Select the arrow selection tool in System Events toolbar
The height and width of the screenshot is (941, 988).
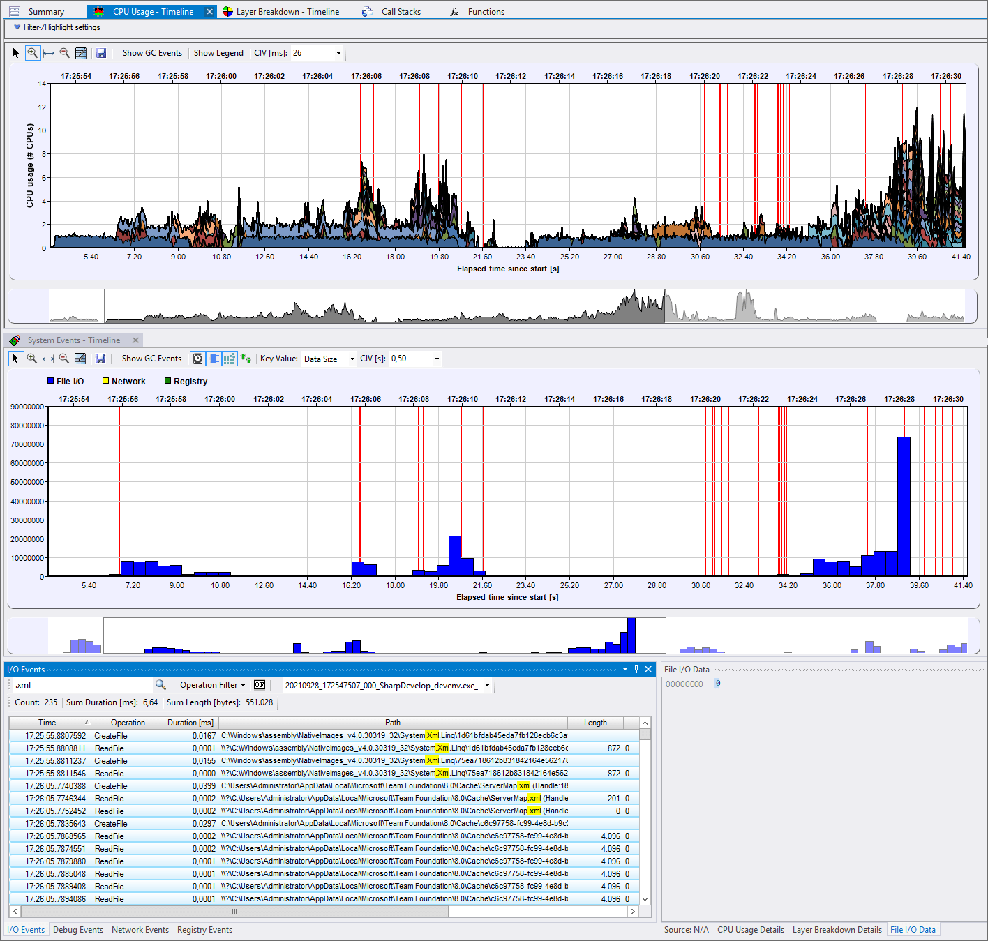pyautogui.click(x=15, y=358)
